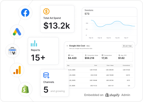
Task: Click the Shopify logo beside Admin
Action: [x=112, y=95]
